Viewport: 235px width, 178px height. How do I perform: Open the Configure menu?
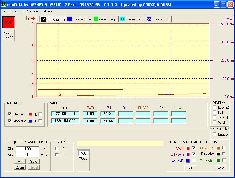pyautogui.click(x=34, y=11)
